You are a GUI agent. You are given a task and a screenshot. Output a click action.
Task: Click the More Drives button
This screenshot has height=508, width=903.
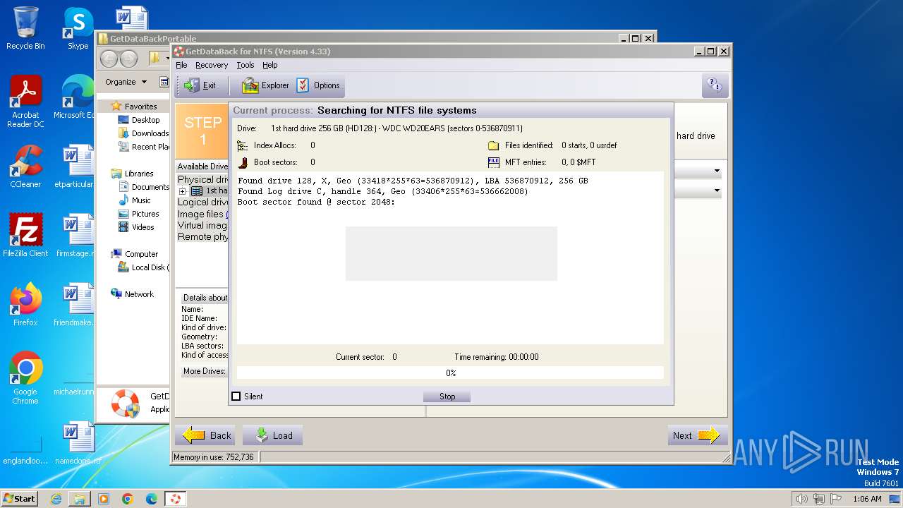205,371
